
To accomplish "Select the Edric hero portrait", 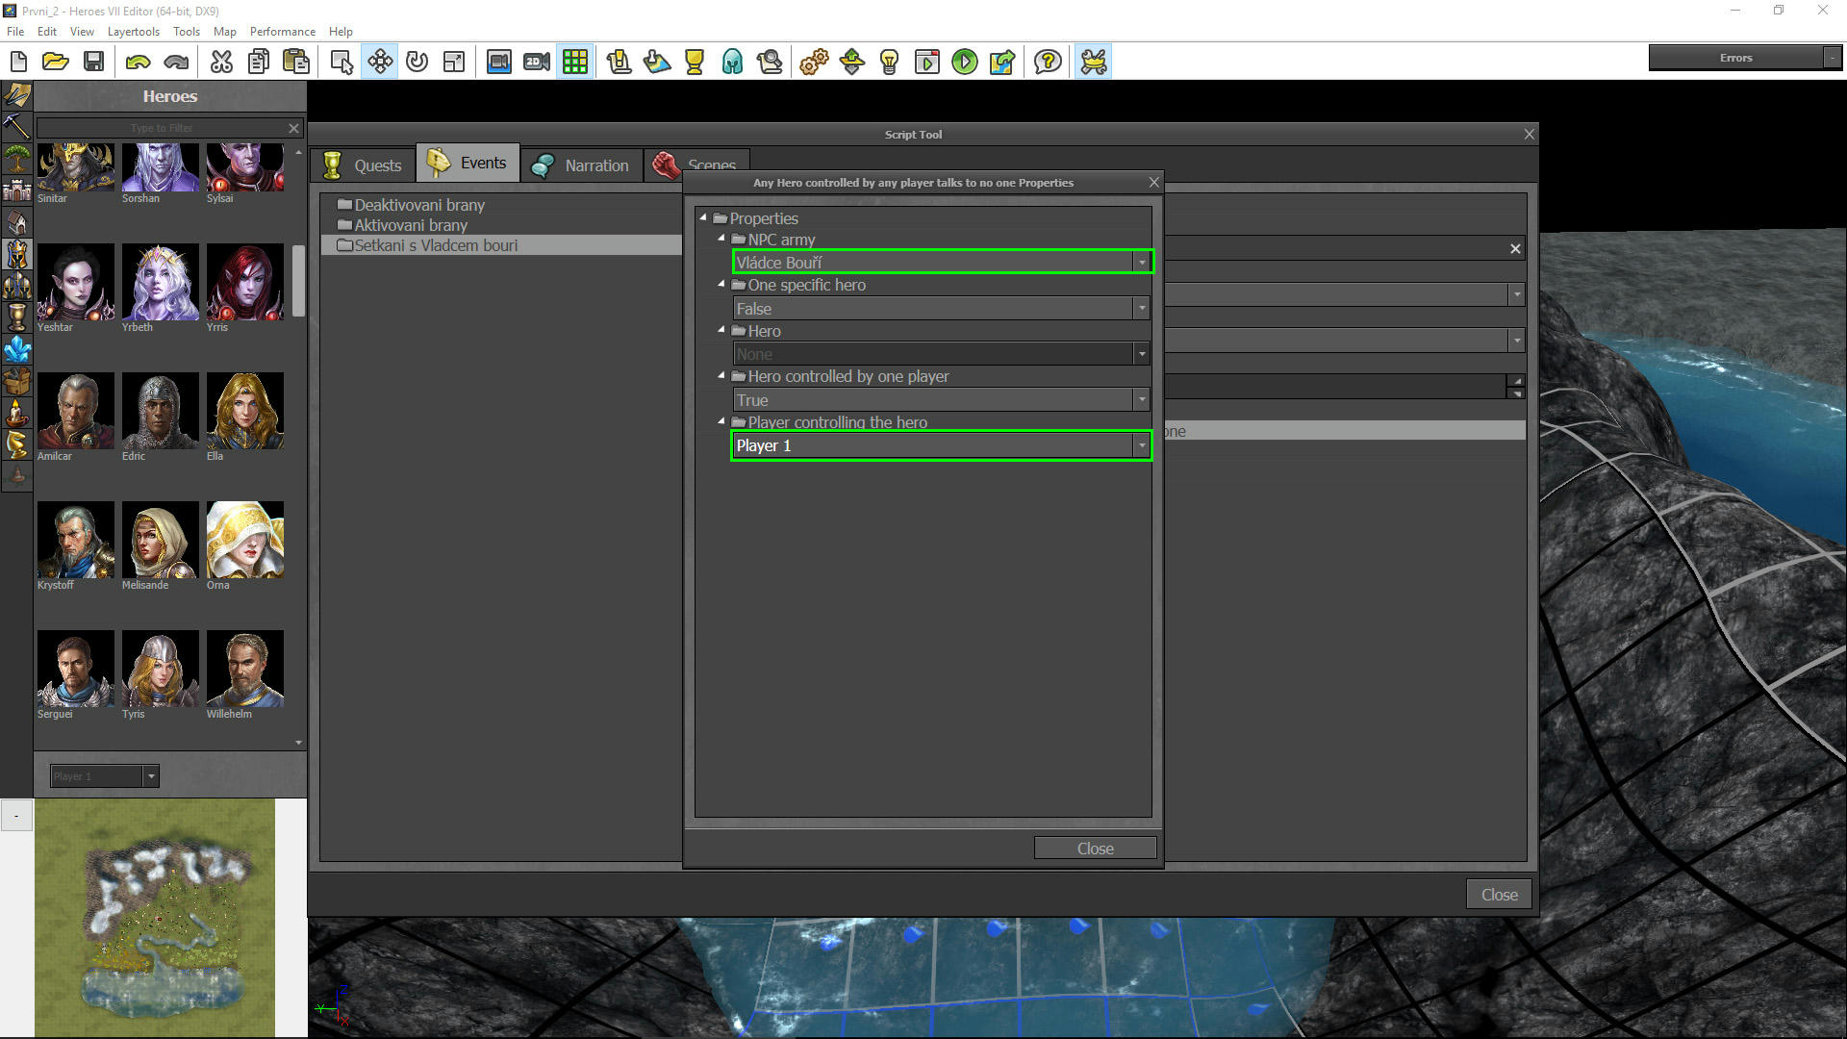I will click(x=160, y=411).
